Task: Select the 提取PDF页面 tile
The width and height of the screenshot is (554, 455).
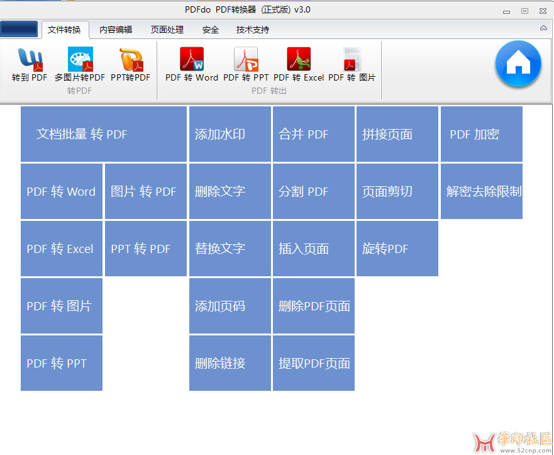Action: coord(314,363)
